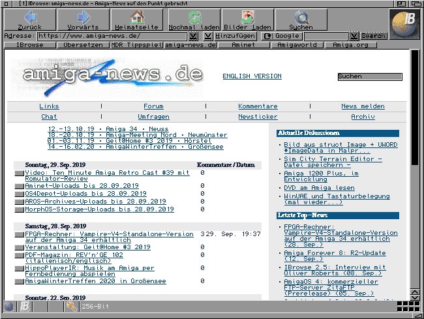Click the vertical scrollbar thumb
The width and height of the screenshot is (424, 319).
414,108
